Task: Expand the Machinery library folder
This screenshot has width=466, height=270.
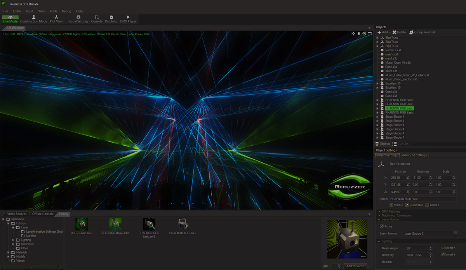Action: [13, 244]
